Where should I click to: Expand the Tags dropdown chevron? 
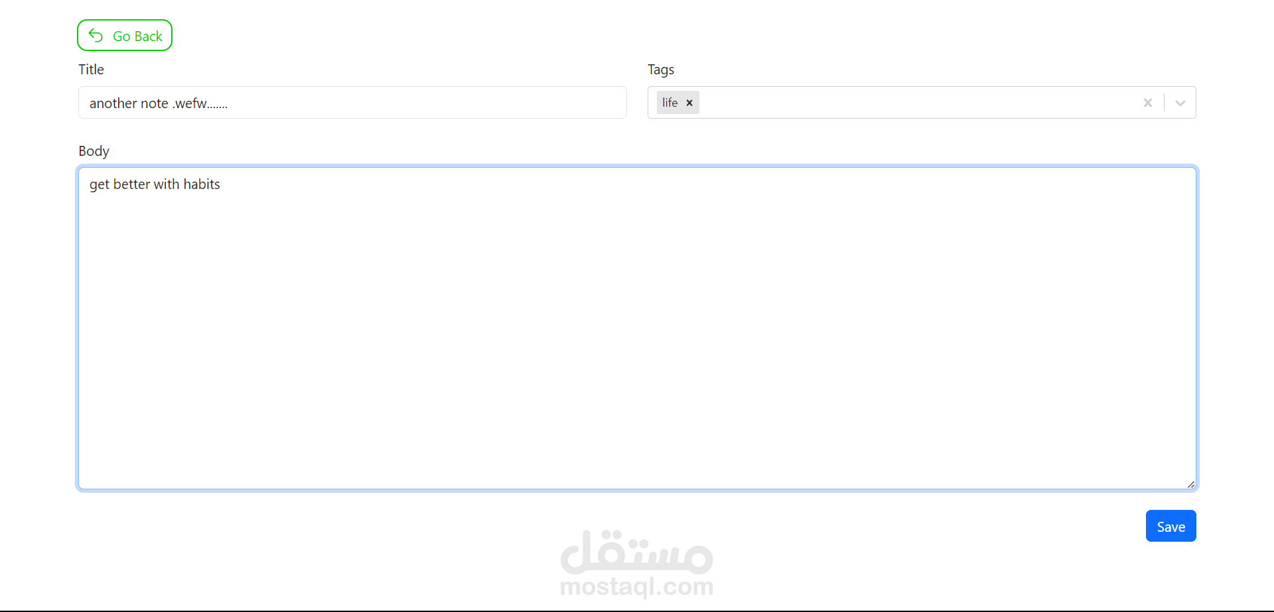pyautogui.click(x=1180, y=103)
